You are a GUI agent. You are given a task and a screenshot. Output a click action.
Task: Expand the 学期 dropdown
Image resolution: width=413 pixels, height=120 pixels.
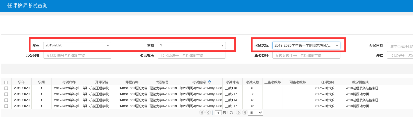coord(192,45)
